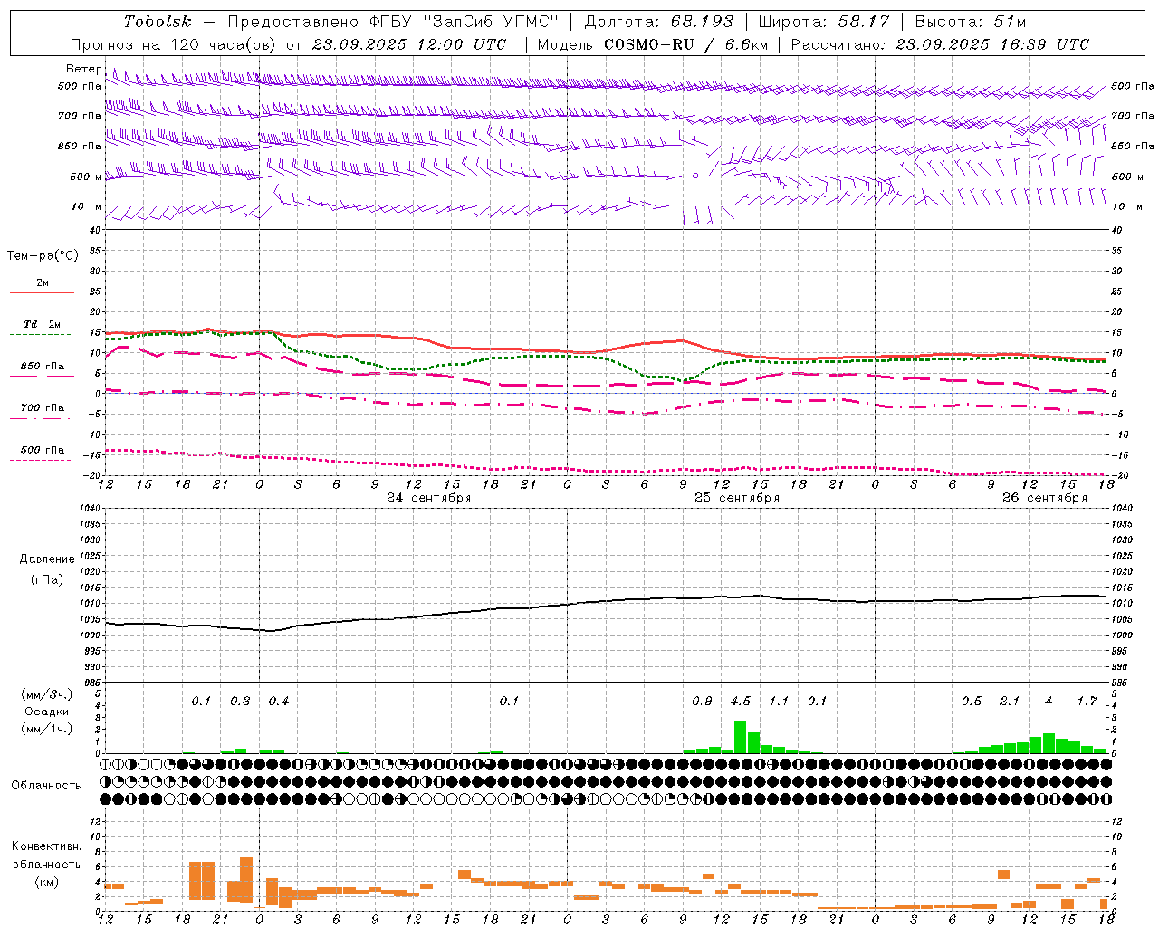
Task: Select the 2.1 precipitation total
Action: pyautogui.click(x=1010, y=701)
